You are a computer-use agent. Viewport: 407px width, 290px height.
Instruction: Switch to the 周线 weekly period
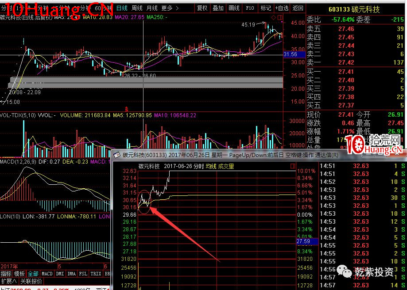(x=137, y=8)
